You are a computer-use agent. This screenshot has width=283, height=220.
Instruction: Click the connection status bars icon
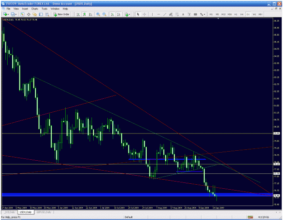coord(250,217)
